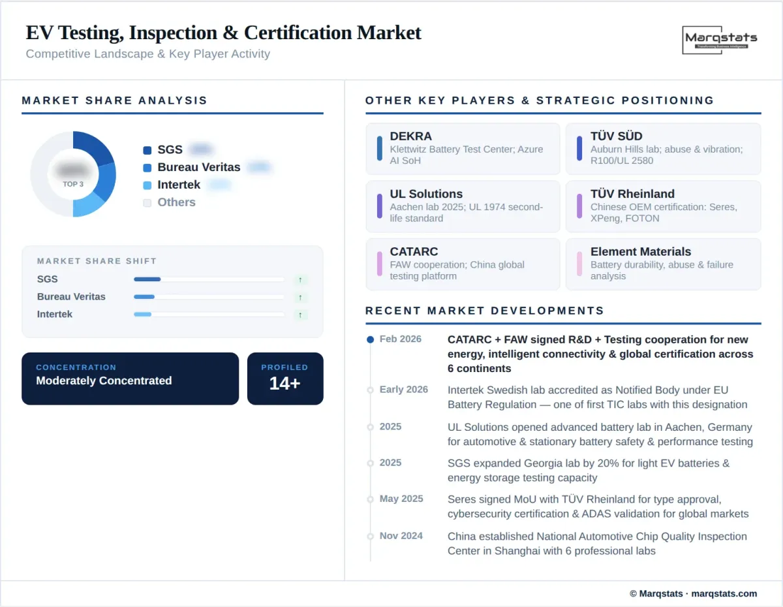Select the blue SGS legend dot
Screen dimensions: 783x607
point(147,149)
